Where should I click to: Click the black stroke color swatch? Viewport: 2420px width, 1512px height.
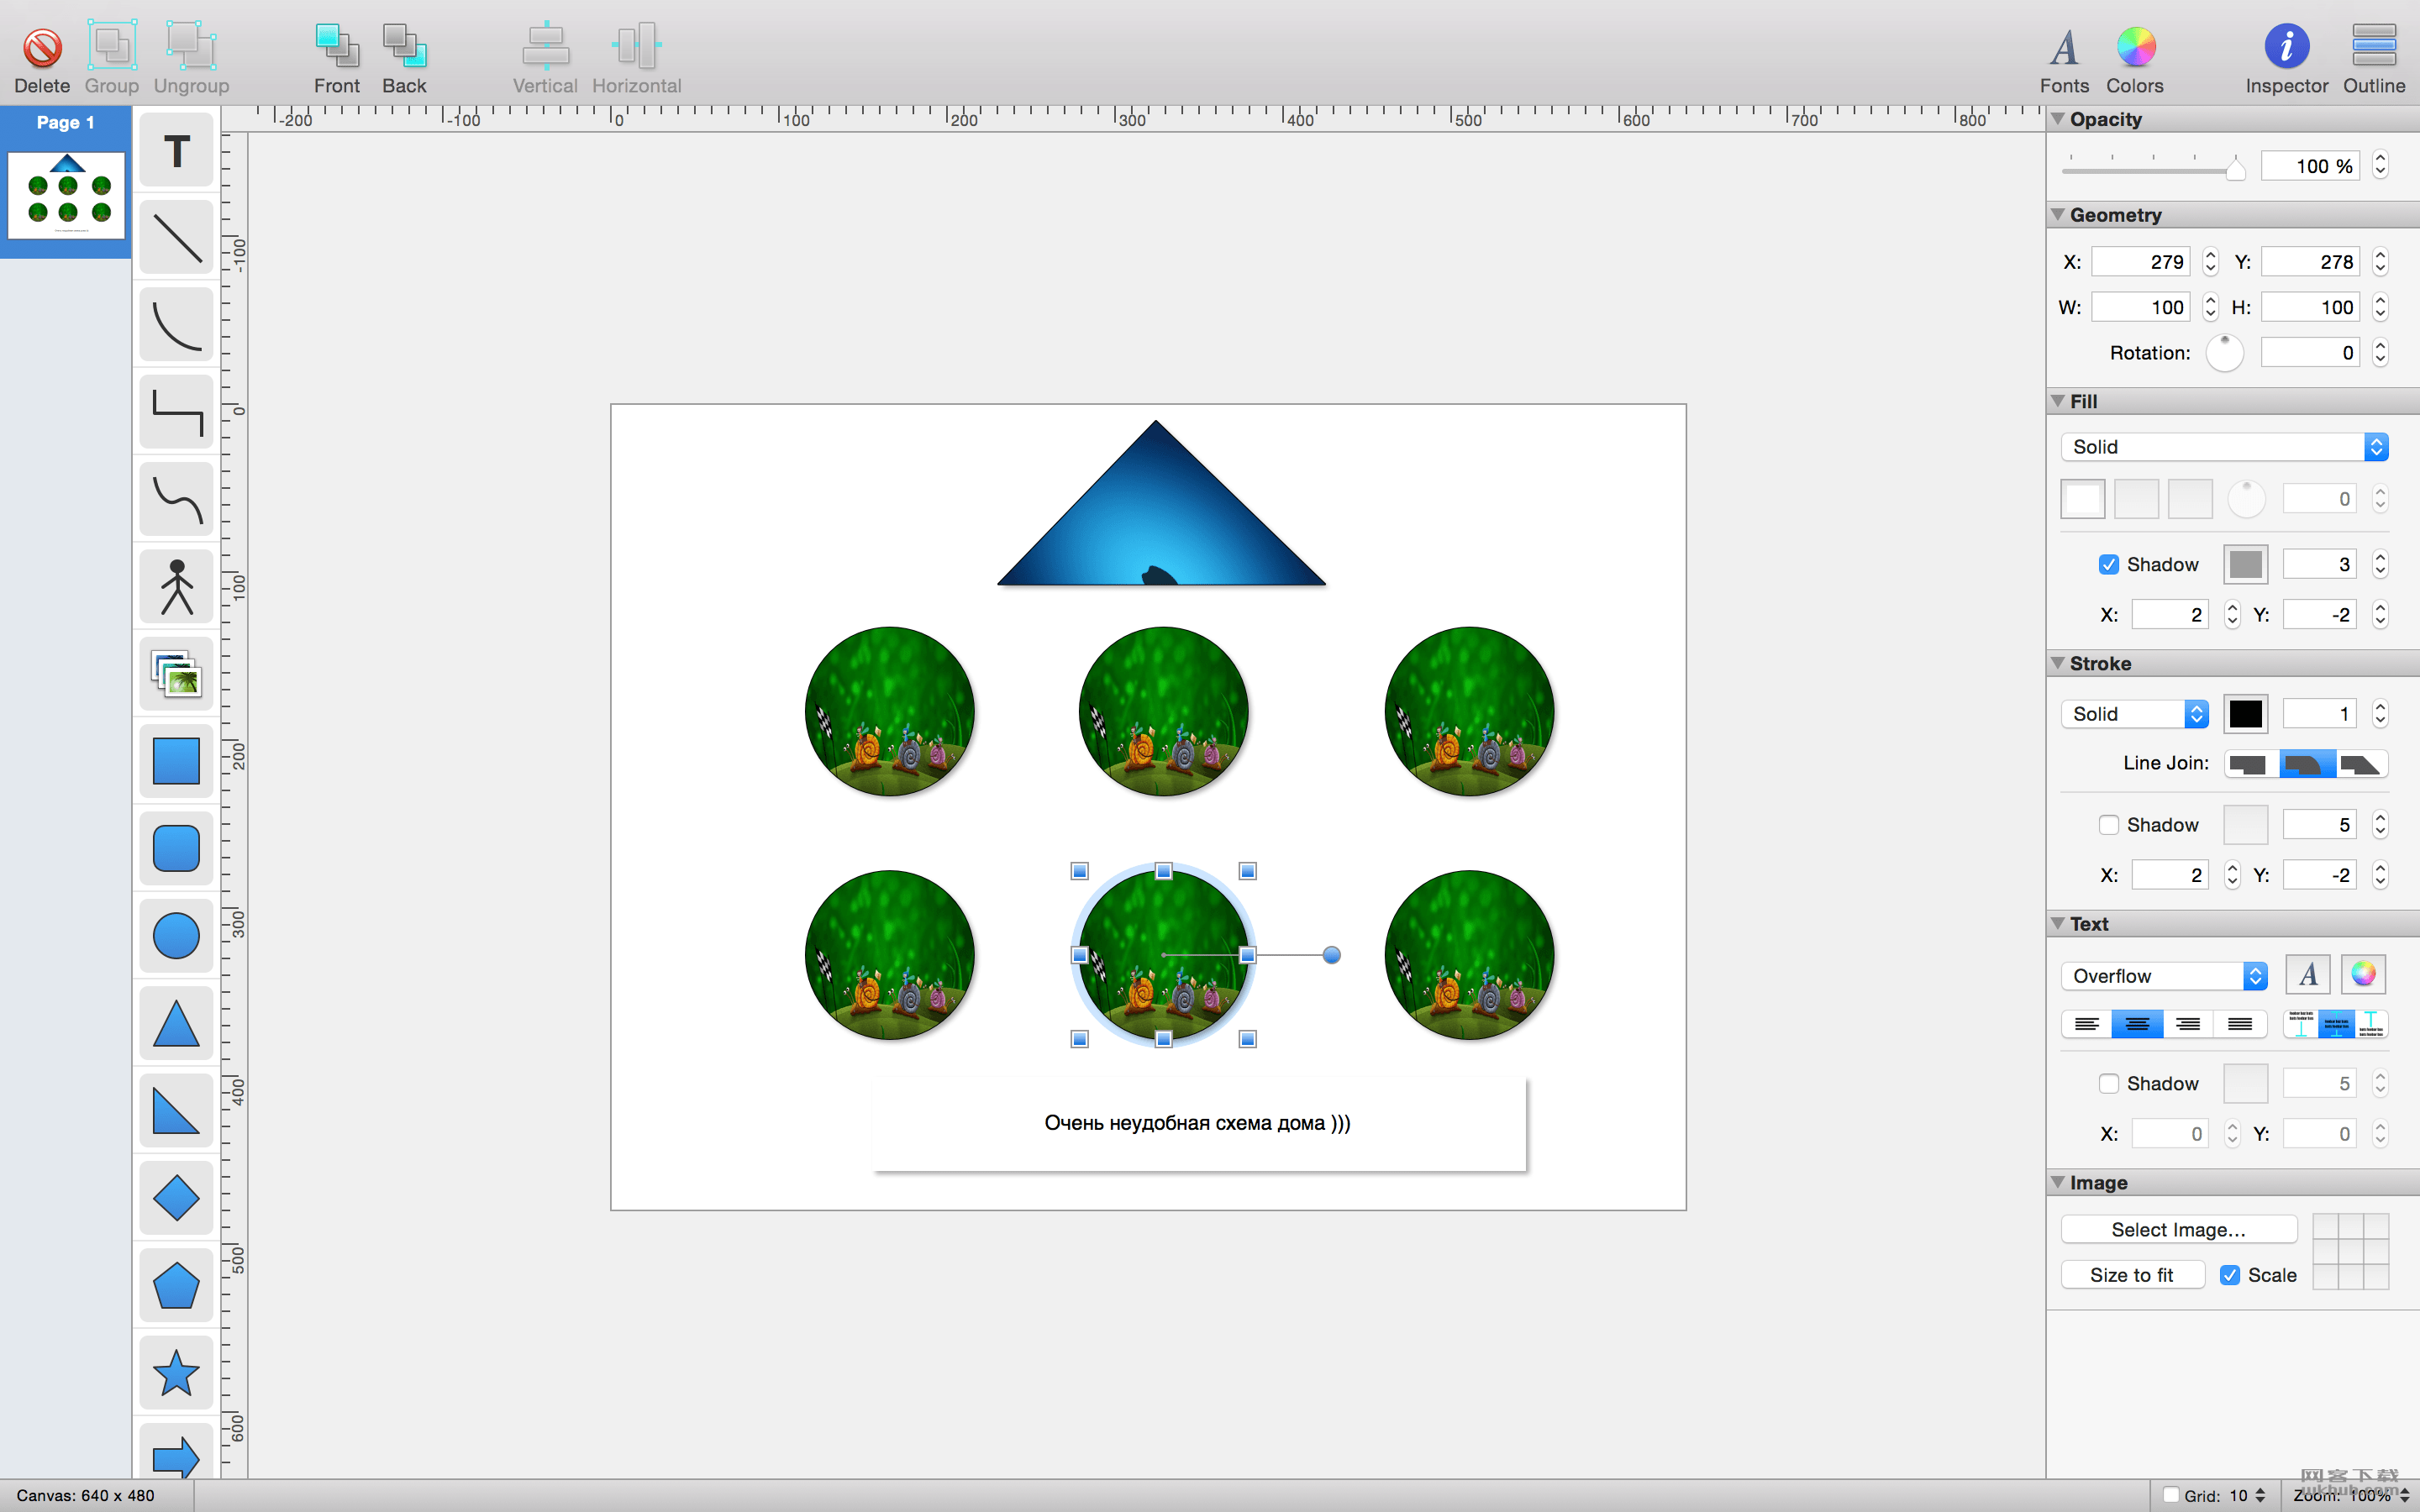click(x=2245, y=714)
